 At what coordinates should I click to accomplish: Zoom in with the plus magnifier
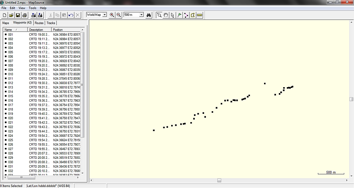click(112, 15)
